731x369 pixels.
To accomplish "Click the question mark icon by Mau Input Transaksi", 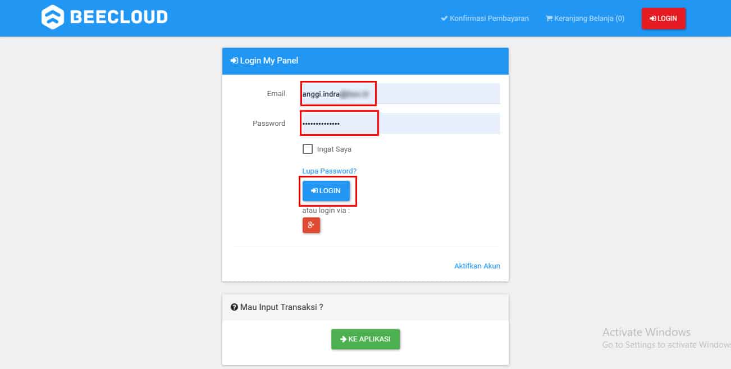I will click(234, 307).
